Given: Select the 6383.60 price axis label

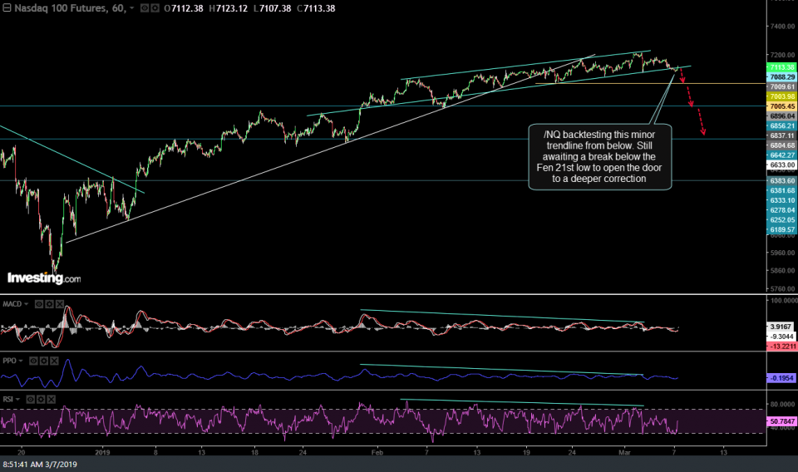Looking at the screenshot, I should point(781,180).
